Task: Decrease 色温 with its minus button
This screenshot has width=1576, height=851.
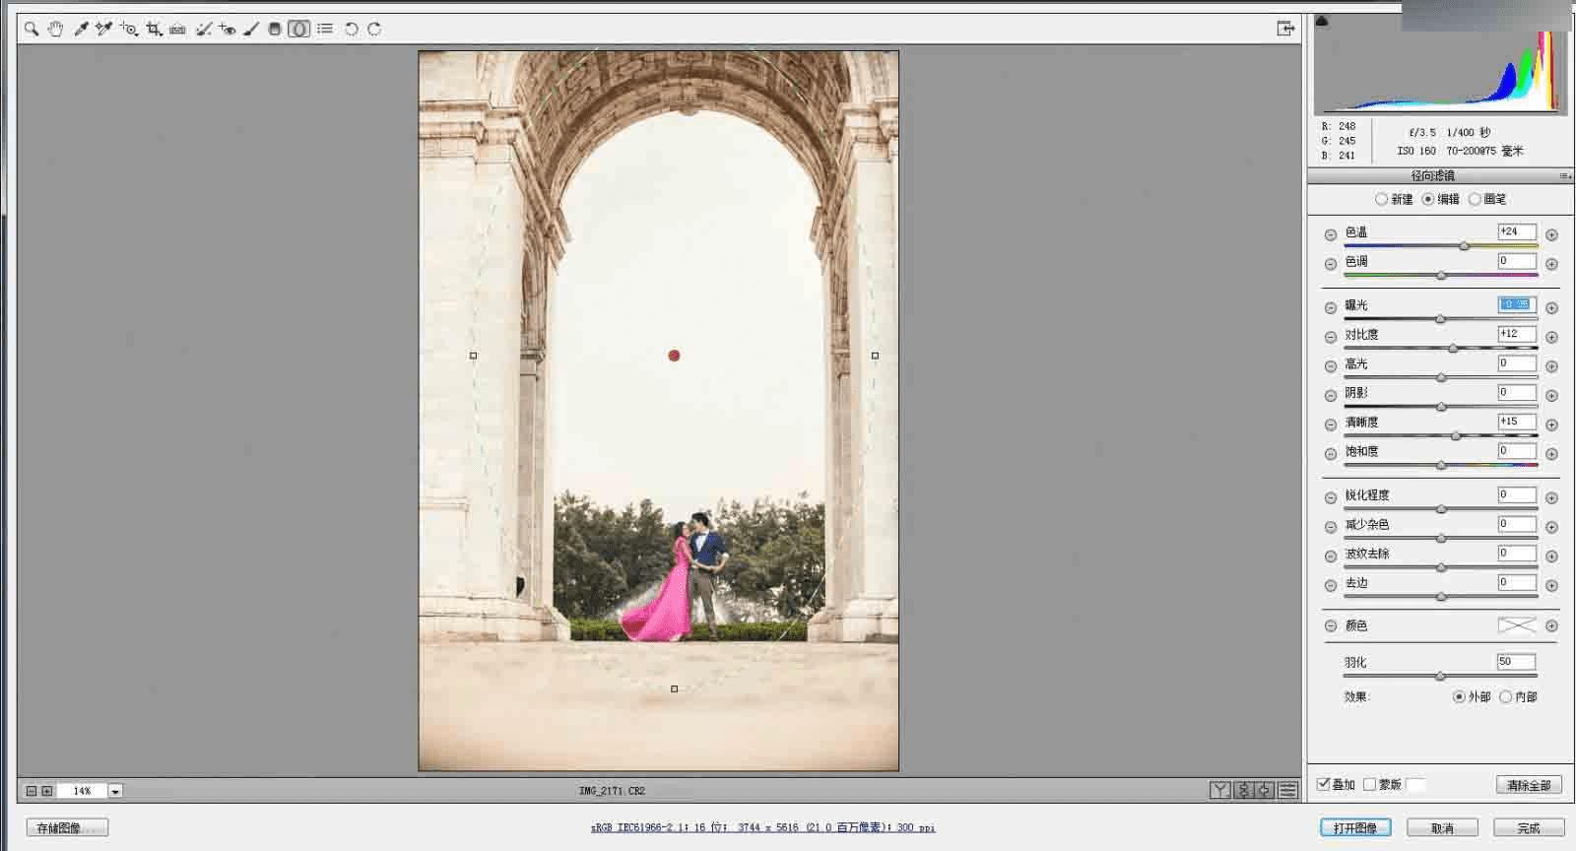Action: click(1331, 235)
